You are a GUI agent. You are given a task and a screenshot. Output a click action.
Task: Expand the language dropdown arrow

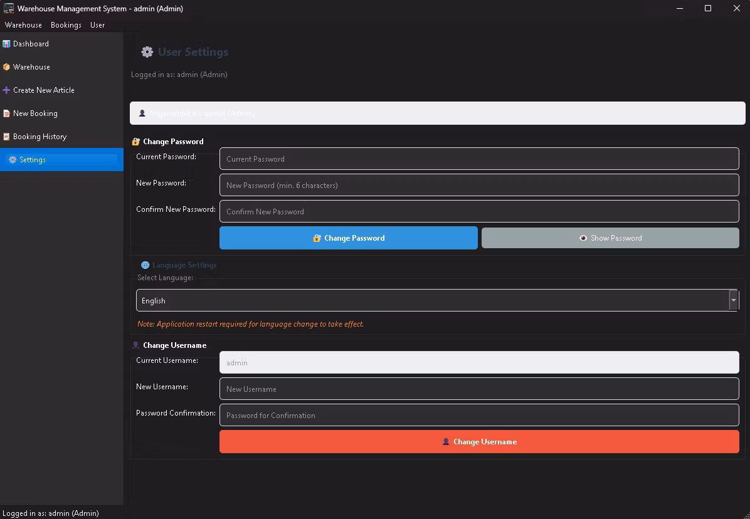[733, 301]
